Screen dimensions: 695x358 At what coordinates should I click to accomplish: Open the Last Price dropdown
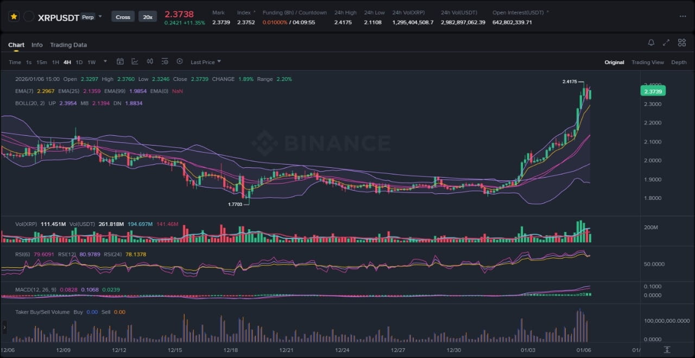(x=206, y=62)
